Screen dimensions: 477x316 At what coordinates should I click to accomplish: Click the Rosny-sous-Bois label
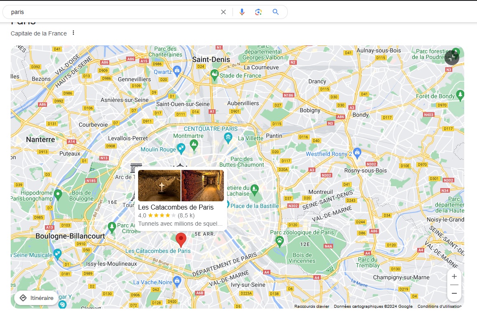[x=365, y=170]
